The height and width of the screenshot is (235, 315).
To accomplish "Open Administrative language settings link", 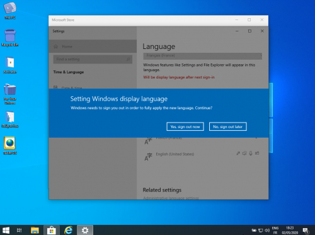I will [171, 198].
